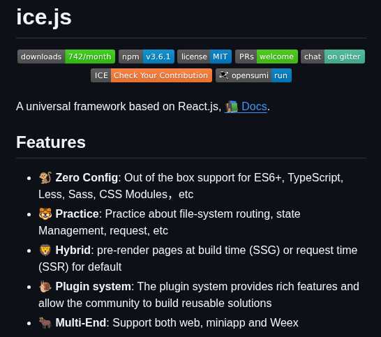Open the ICE Check Your Contribution badge

(151, 75)
